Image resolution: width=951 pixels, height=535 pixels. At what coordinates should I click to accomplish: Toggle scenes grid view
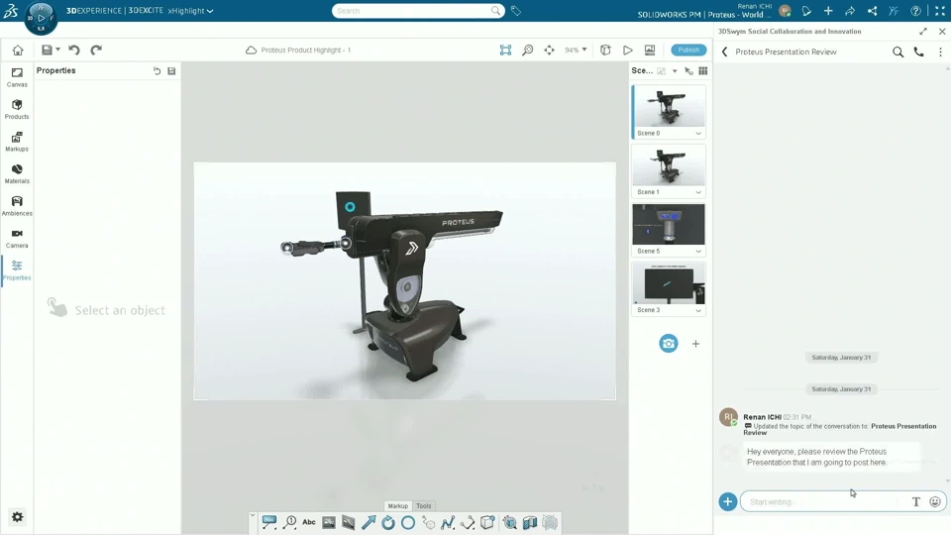(703, 71)
